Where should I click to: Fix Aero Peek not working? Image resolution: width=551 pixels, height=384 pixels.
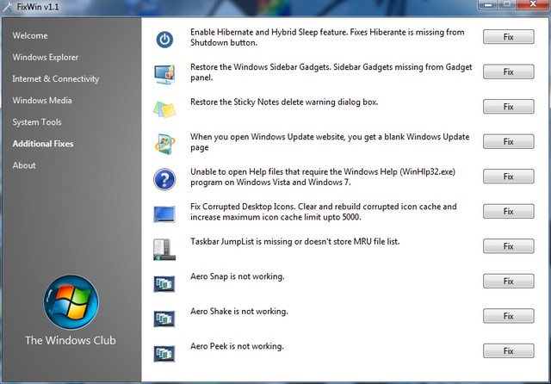tap(509, 350)
